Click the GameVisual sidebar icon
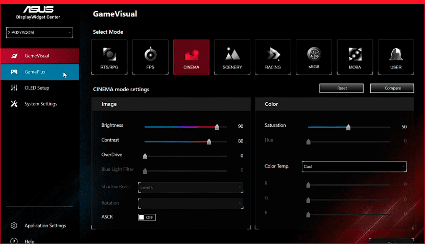This screenshot has height=244, width=425. point(14,56)
